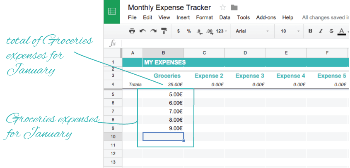Click the 0.00€ total under Expense 4
This screenshot has width=350, height=168.
[x=286, y=85]
